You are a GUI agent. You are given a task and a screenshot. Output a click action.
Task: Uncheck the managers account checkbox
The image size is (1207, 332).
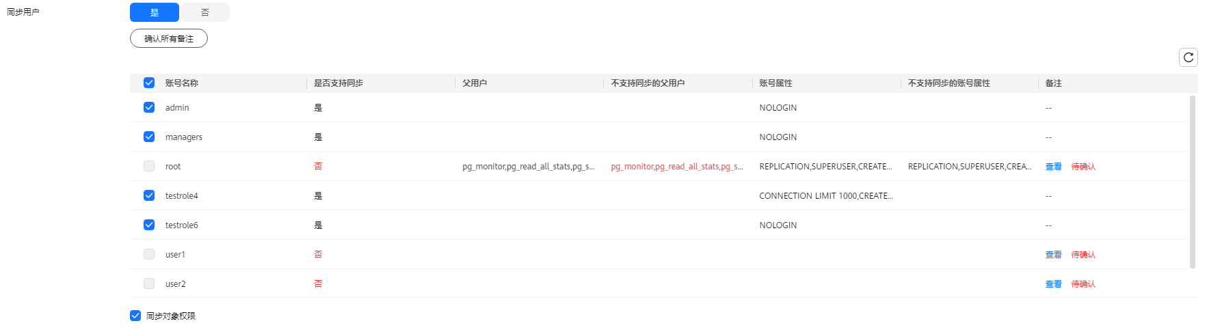point(149,137)
